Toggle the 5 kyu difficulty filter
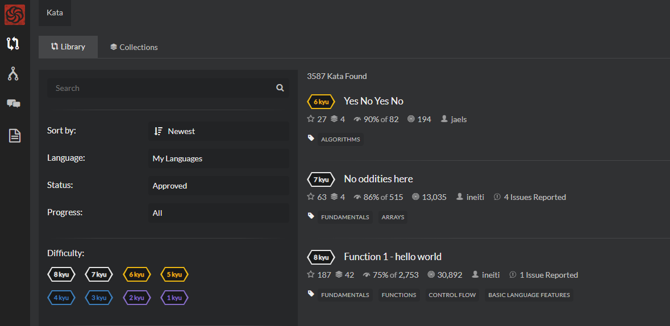Image resolution: width=670 pixels, height=326 pixels. pos(174,274)
